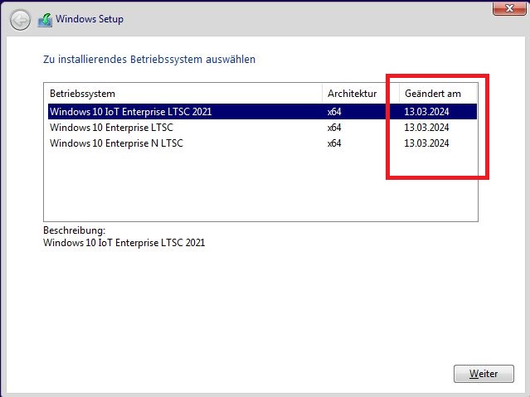Image resolution: width=530 pixels, height=397 pixels.
Task: Select the Windows 10 Enterprise N LTSC entry
Action: (262, 143)
